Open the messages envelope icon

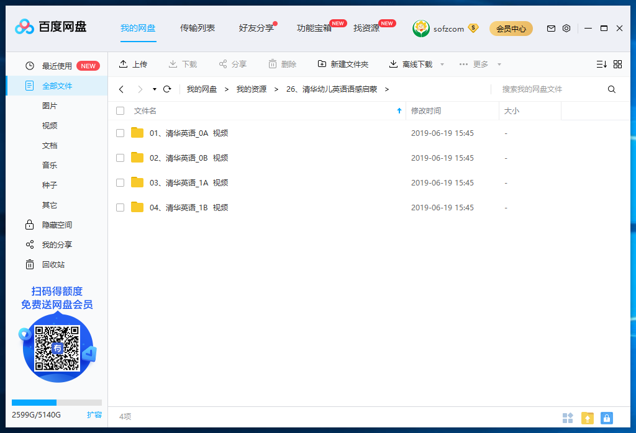[550, 28]
